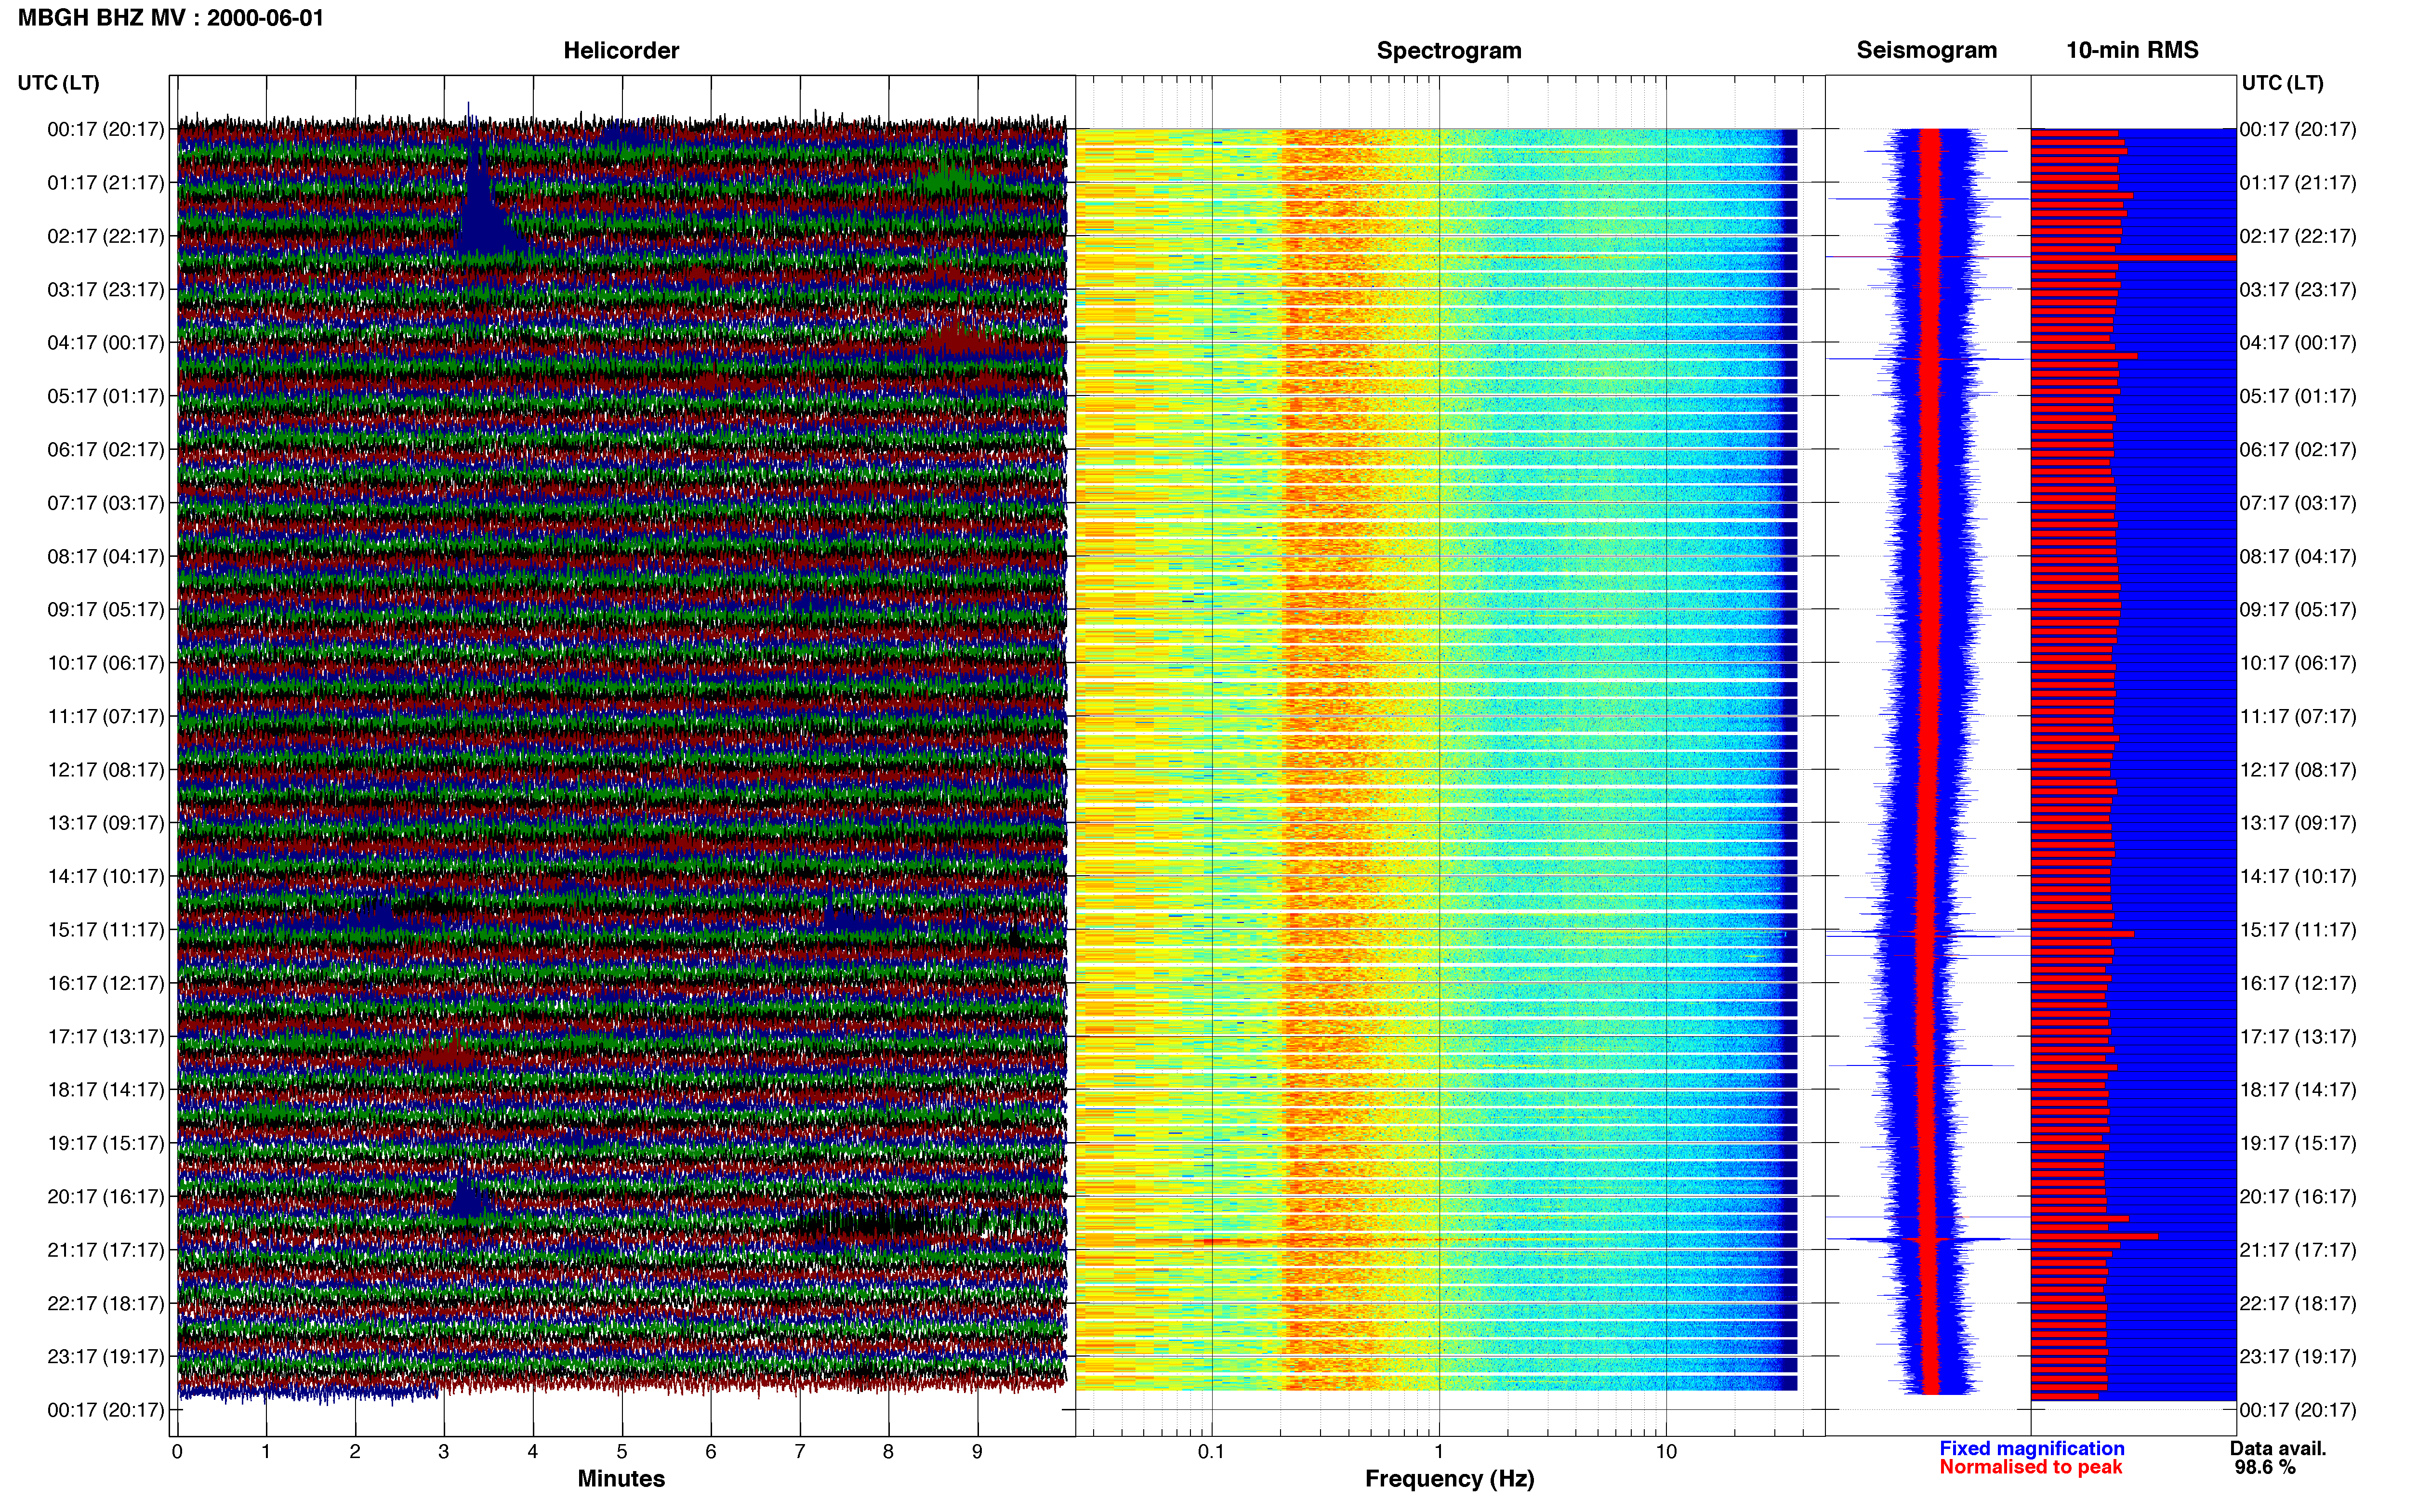
Task: Click the 'Normalised to peak' legend text
Action: pyautogui.click(x=2030, y=1467)
